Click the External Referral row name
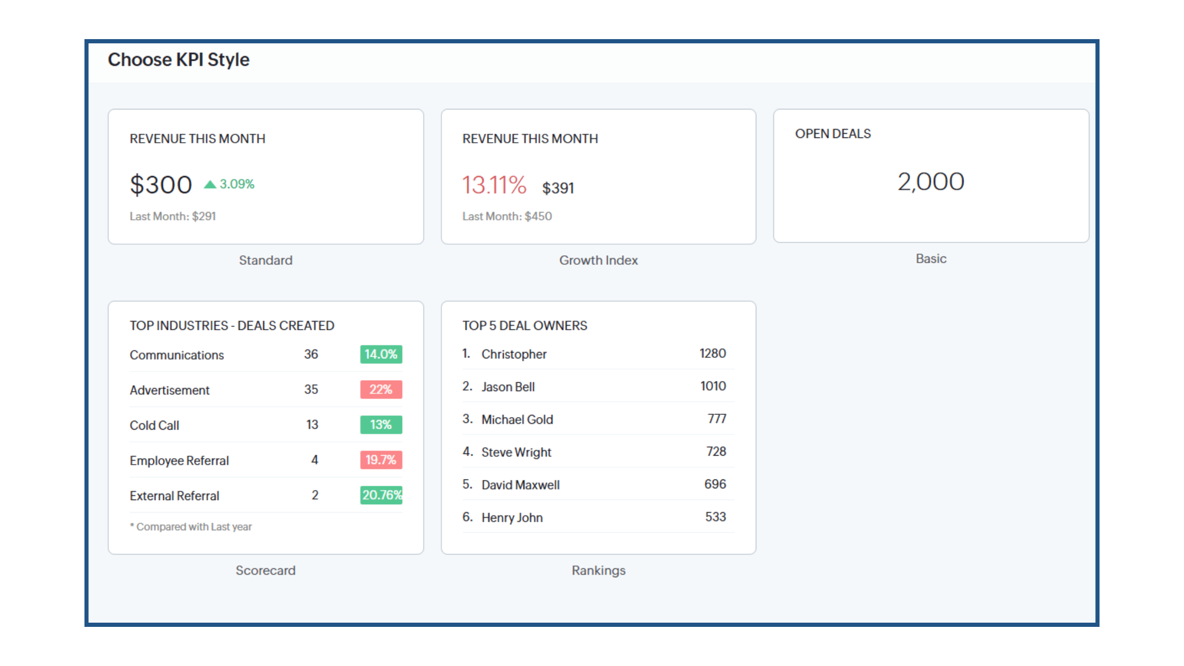Viewport: 1184px width, 666px height. (x=174, y=496)
